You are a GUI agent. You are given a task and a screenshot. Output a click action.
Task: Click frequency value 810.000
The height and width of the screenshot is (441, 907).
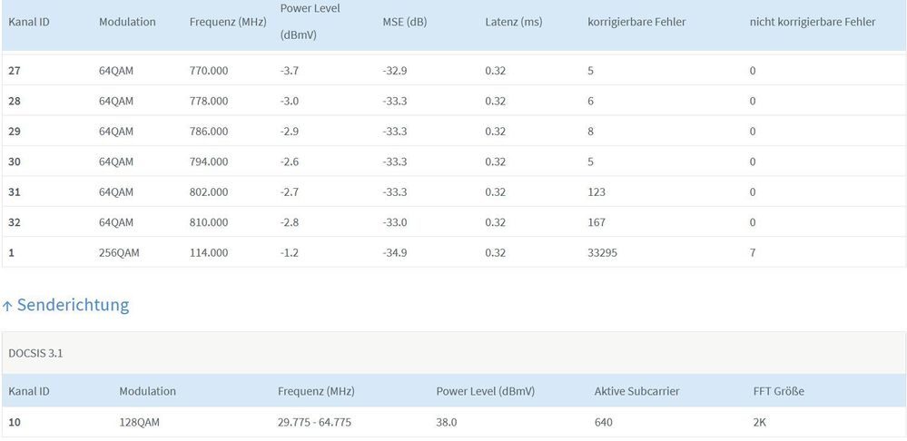[209, 222]
